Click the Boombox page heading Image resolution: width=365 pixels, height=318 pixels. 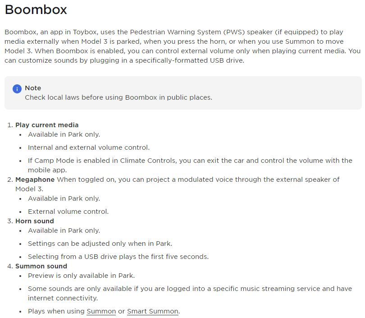click(36, 9)
